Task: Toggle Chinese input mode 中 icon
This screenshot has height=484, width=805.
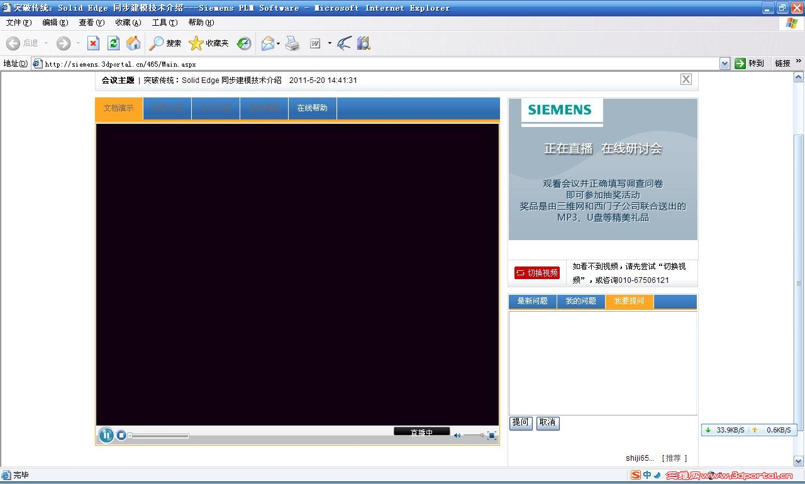Action: (x=647, y=475)
